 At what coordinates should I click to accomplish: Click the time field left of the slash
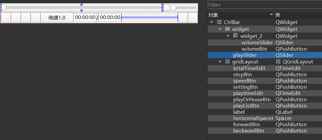tap(85, 17)
